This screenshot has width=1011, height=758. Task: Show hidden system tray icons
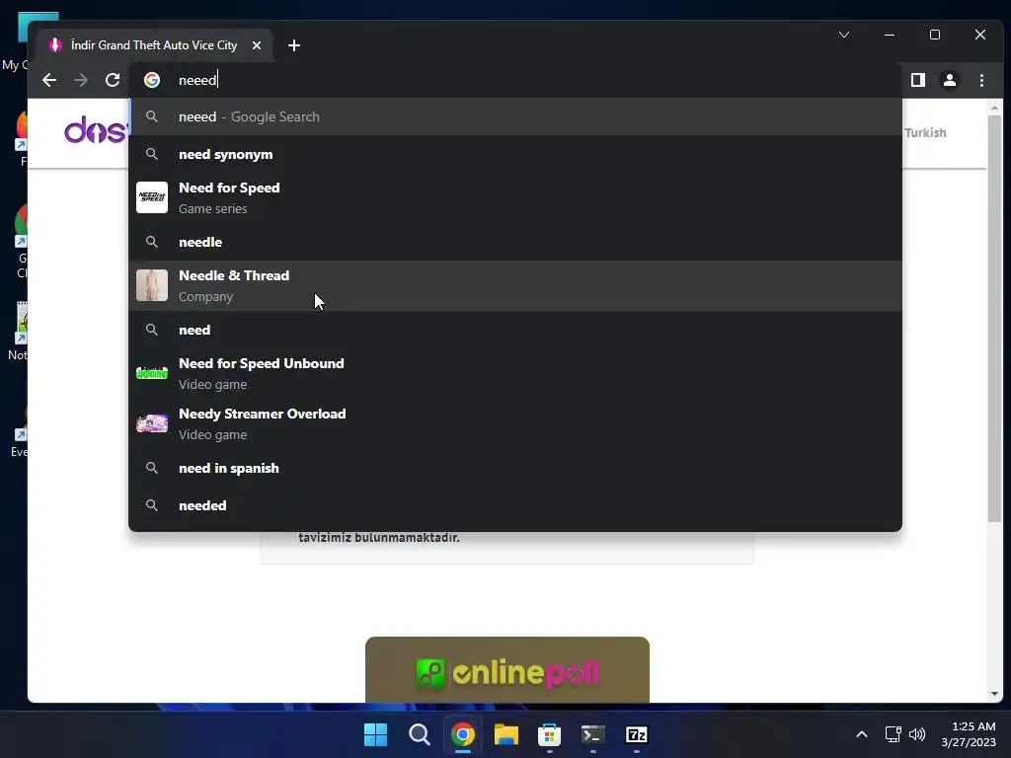[x=861, y=734]
